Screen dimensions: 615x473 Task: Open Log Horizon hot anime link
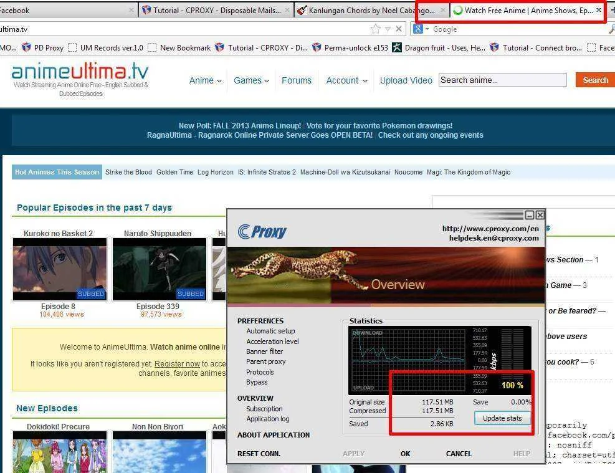coord(216,172)
